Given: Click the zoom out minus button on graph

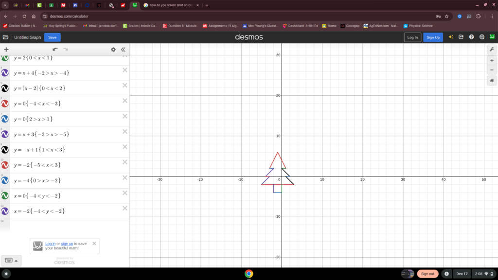Looking at the screenshot, I should click(x=492, y=70).
